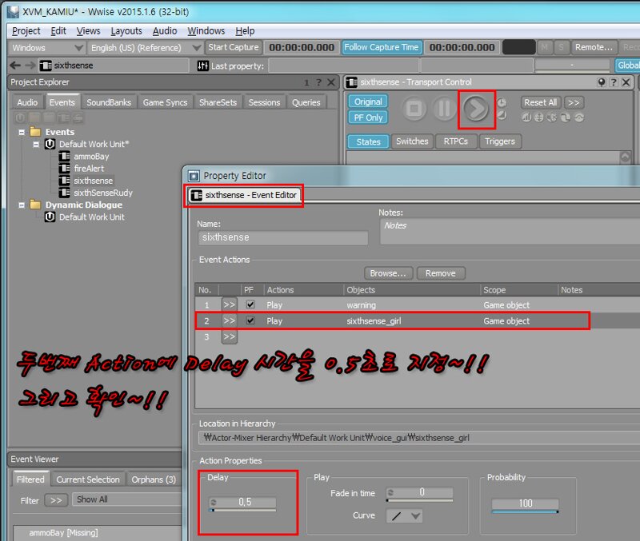Open the fade-in Curve dropdown
640x541 pixels.
(x=404, y=516)
